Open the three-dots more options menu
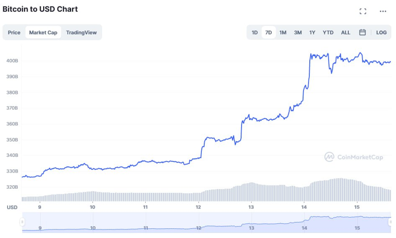Image resolution: width=396 pixels, height=238 pixels. 383,11
